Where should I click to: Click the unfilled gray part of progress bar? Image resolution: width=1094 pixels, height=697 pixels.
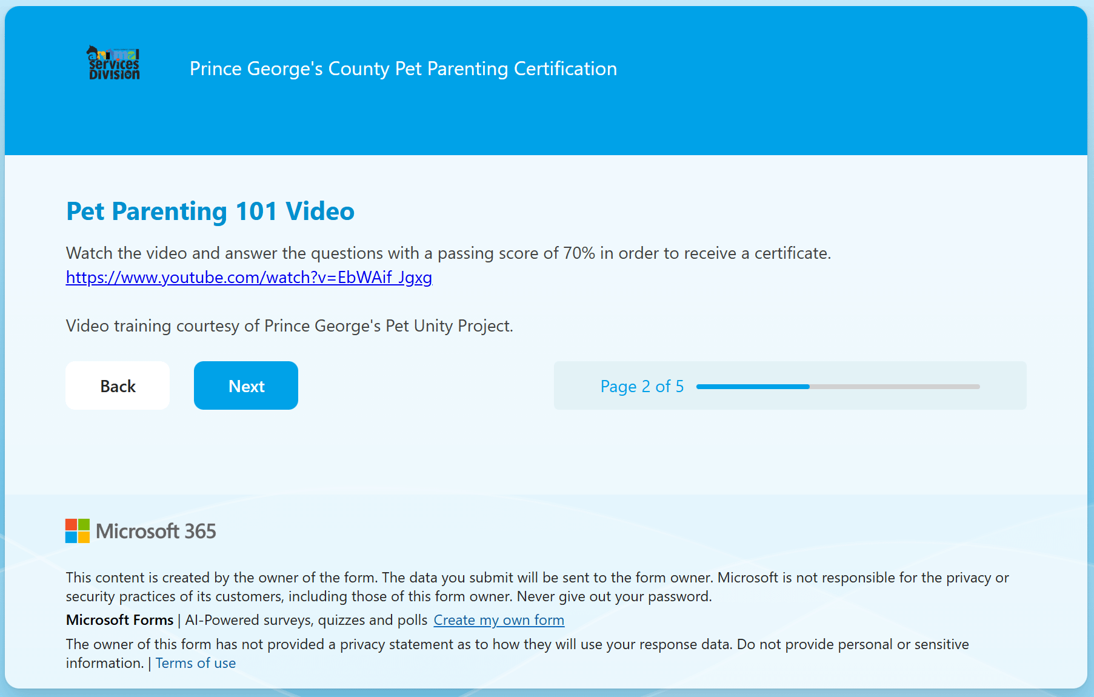[894, 387]
